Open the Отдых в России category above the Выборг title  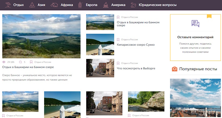coord(129,63)
